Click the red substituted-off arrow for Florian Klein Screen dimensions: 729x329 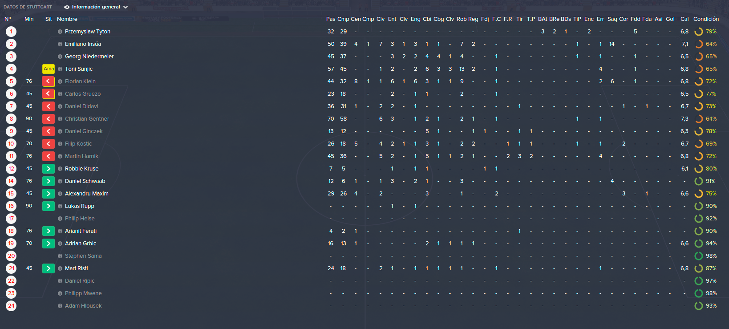point(49,81)
